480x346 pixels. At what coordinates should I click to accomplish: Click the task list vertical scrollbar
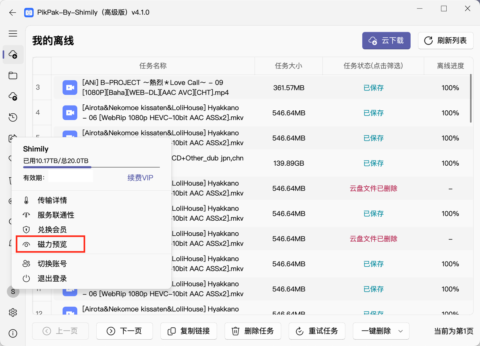(x=471, y=98)
